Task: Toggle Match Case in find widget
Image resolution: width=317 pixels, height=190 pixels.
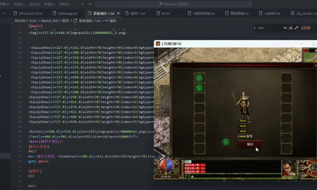Action: (285, 28)
